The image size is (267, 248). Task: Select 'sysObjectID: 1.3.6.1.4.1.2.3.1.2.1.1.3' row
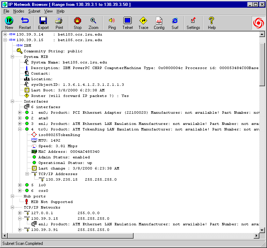point(78,84)
